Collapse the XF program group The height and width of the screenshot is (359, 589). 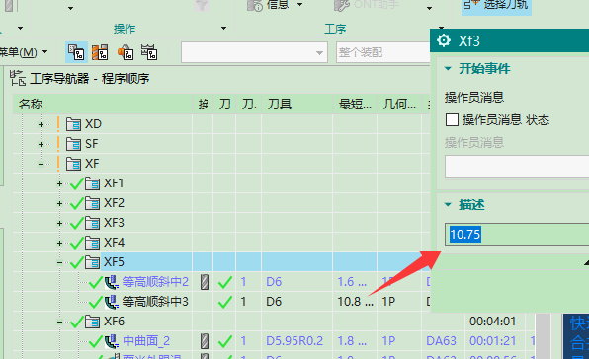(41, 164)
